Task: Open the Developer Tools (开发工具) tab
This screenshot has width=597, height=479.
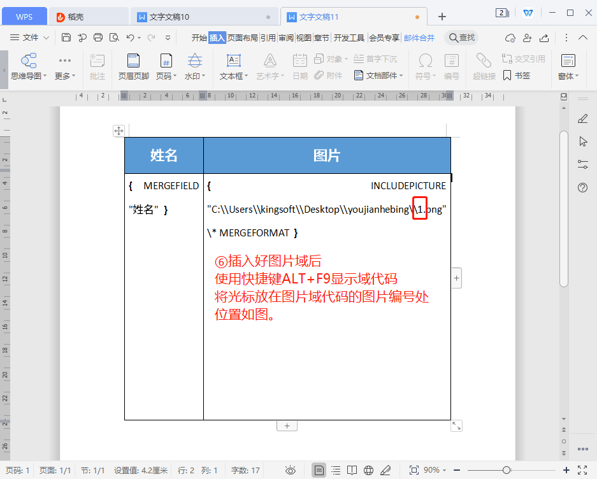Action: tap(349, 38)
